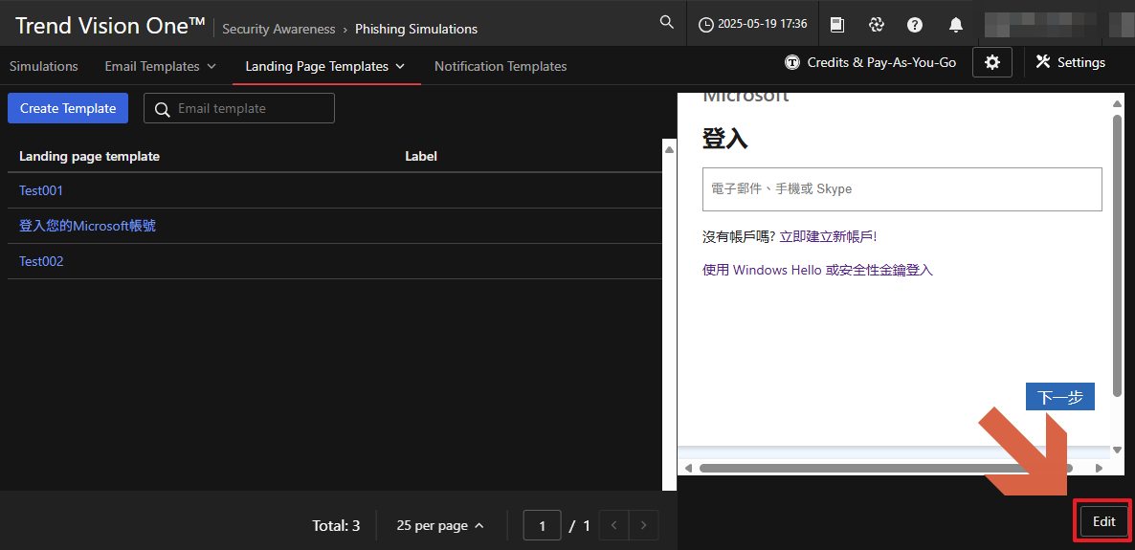
Task: Open the notifications bell icon
Action: pyautogui.click(x=955, y=25)
